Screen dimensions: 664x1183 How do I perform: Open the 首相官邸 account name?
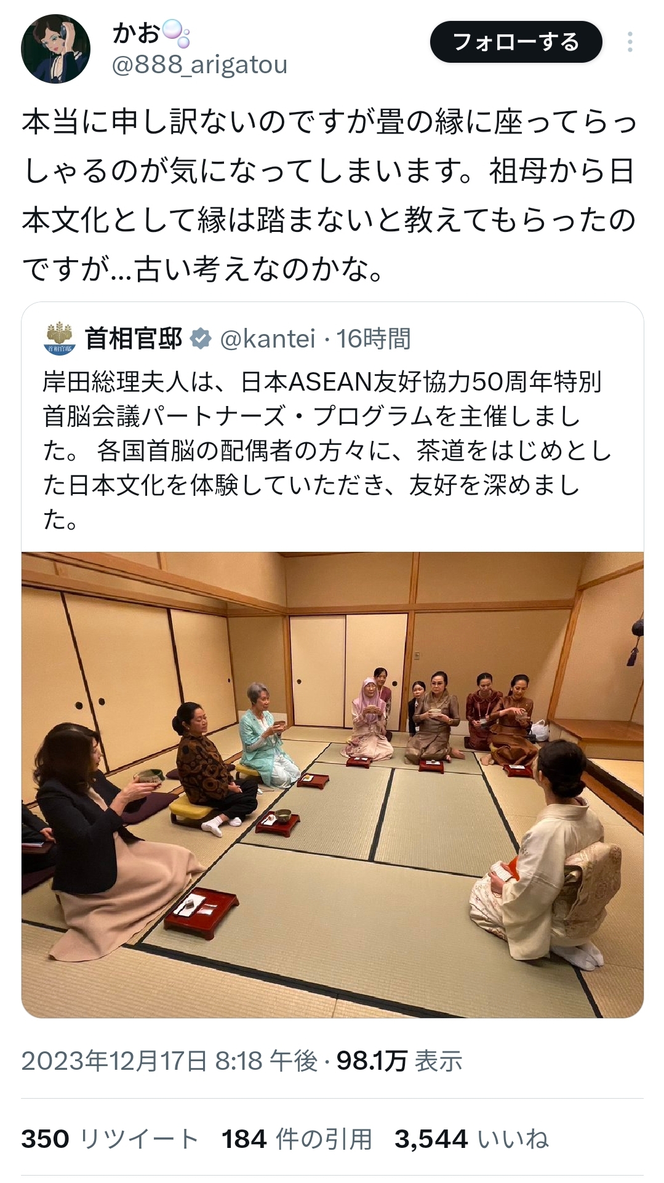click(134, 339)
